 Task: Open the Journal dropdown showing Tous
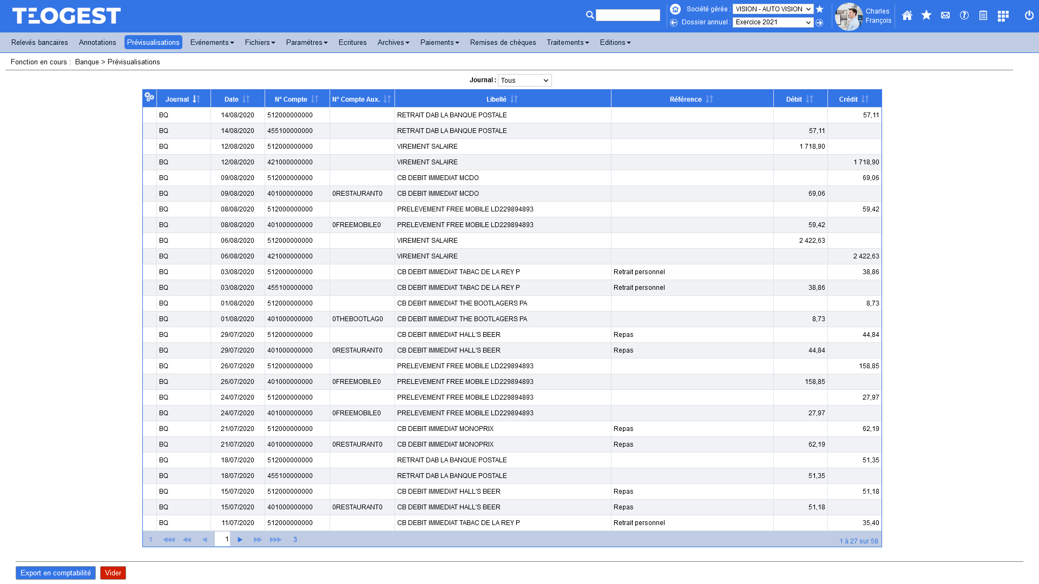tap(524, 80)
